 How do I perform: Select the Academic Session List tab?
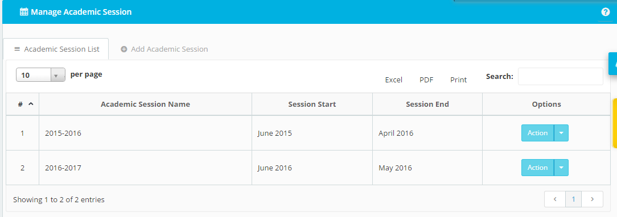(x=56, y=49)
